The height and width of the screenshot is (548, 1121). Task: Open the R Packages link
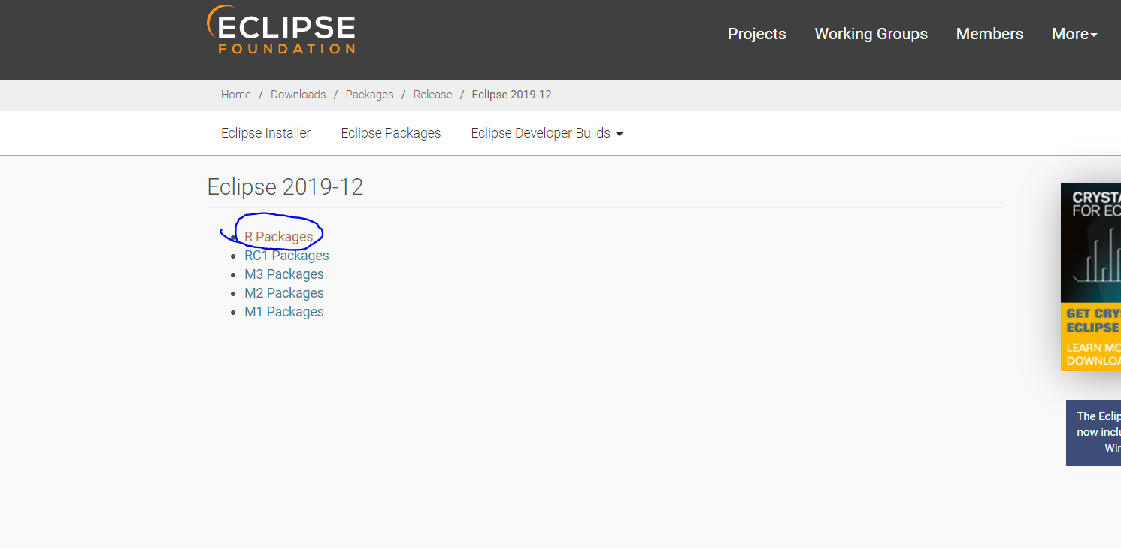tap(278, 237)
